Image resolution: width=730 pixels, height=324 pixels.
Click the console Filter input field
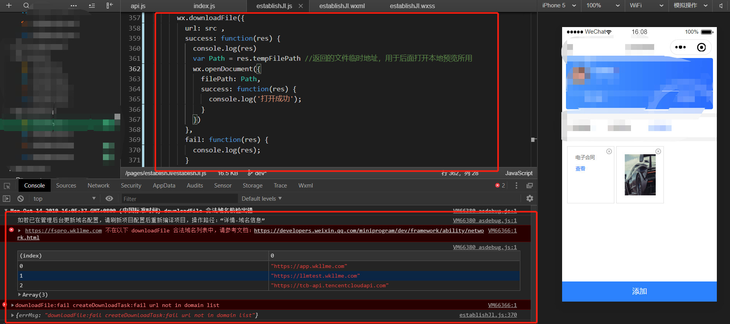pyautogui.click(x=180, y=199)
